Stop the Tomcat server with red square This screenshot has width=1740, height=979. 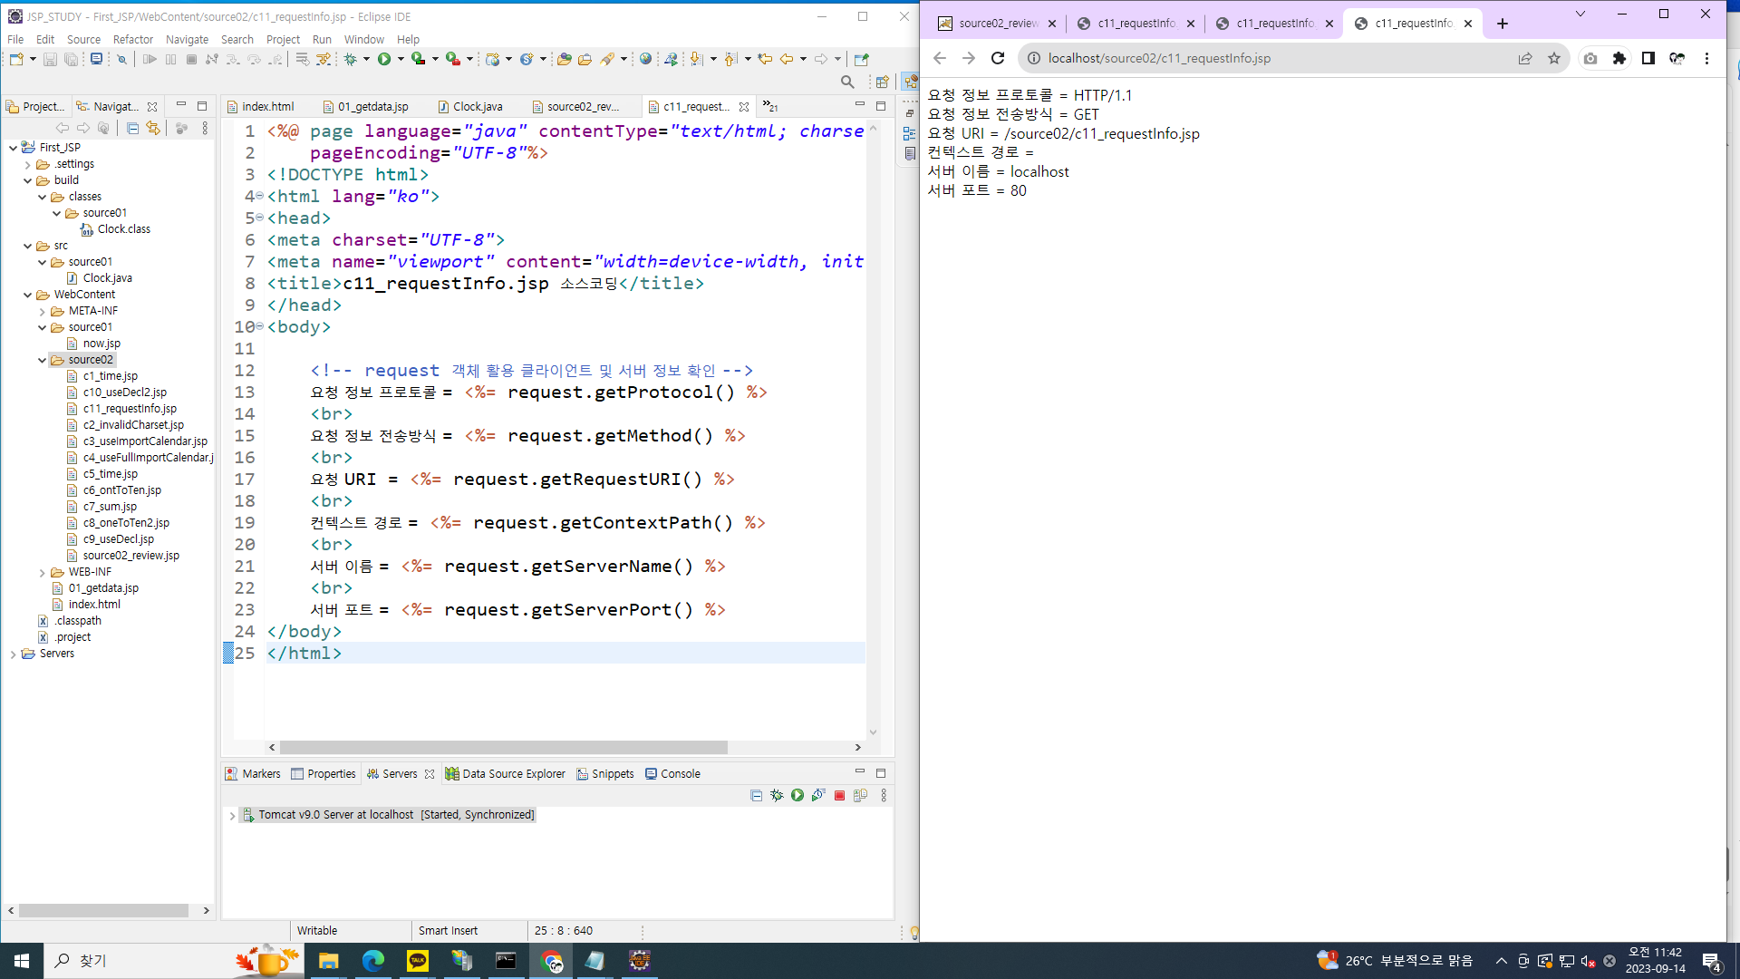[839, 796]
